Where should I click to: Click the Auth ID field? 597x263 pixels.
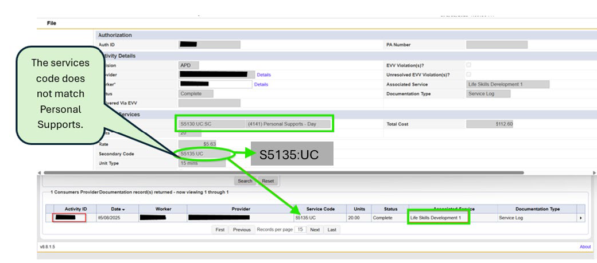click(210, 45)
